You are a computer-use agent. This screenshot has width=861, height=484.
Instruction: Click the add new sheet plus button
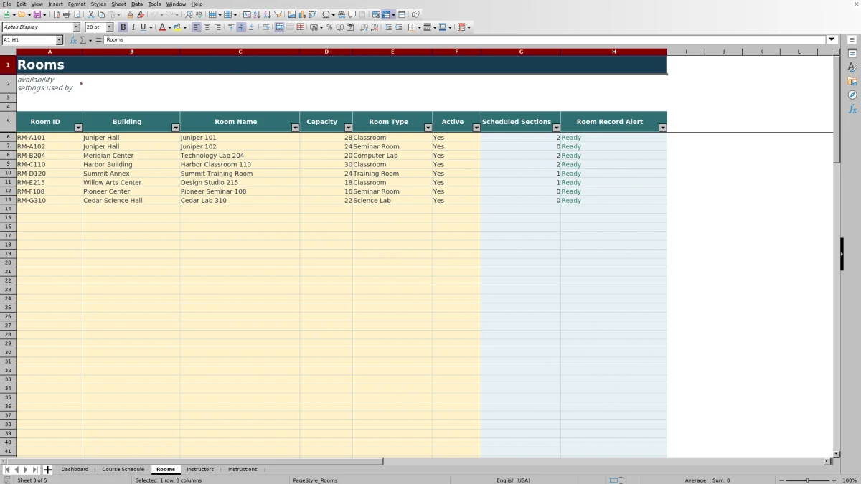click(47, 470)
